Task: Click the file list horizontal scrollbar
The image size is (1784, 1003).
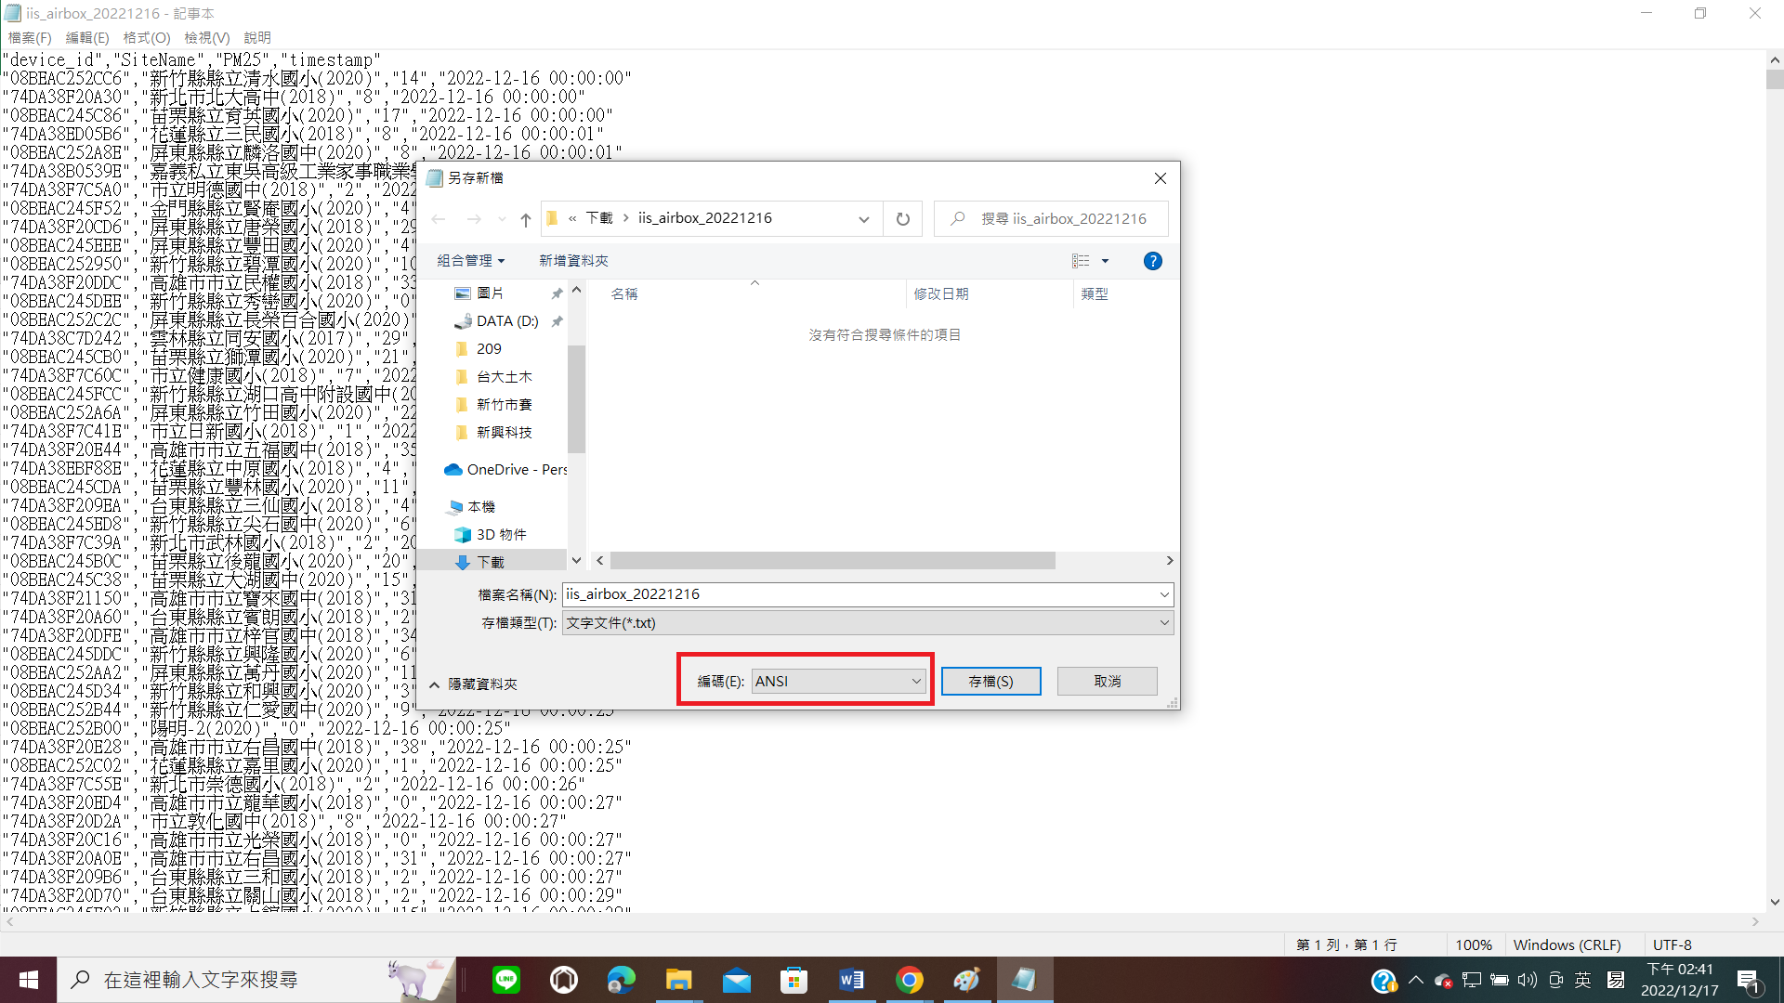Action: coord(832,561)
